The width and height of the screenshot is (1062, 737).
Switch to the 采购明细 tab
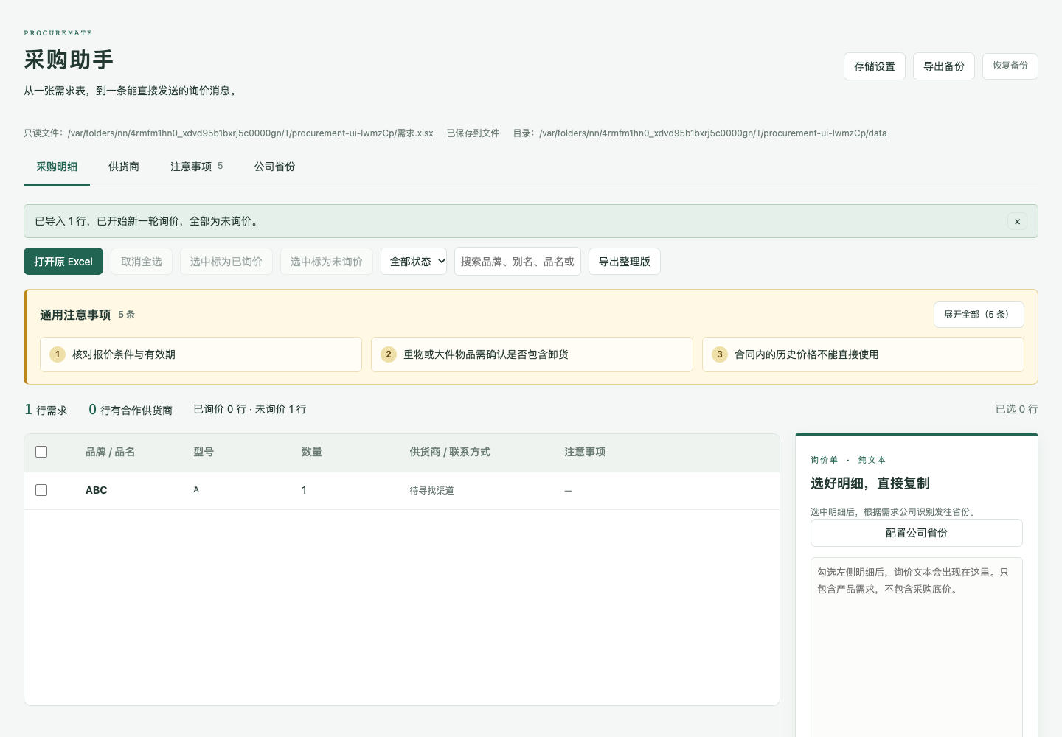point(57,167)
